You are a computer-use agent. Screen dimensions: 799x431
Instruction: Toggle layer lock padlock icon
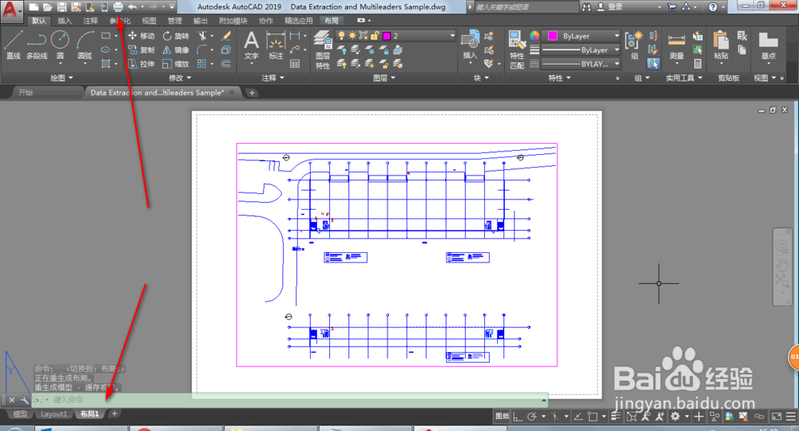[375, 36]
